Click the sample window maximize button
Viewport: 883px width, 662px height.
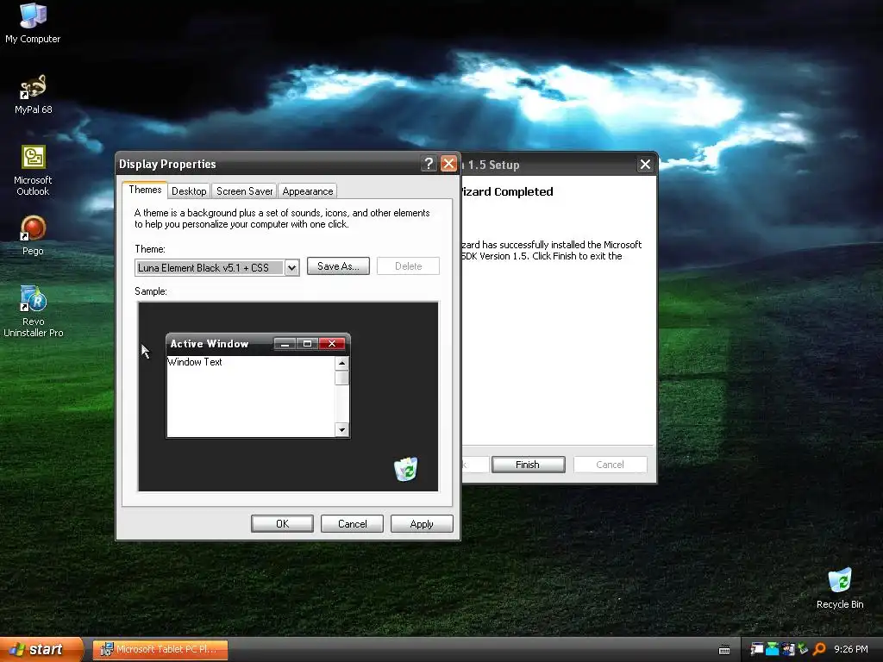tap(308, 344)
